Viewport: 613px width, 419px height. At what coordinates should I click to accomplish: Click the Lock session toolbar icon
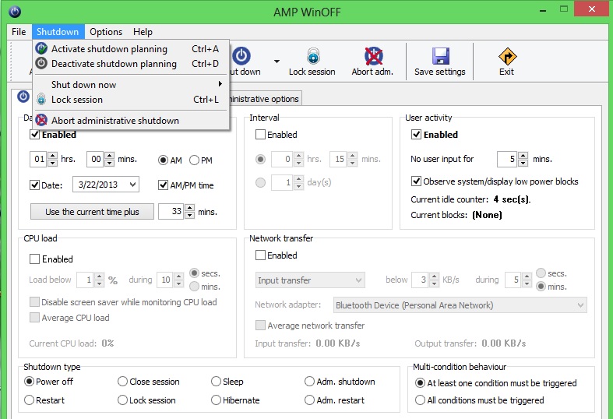coord(313,56)
